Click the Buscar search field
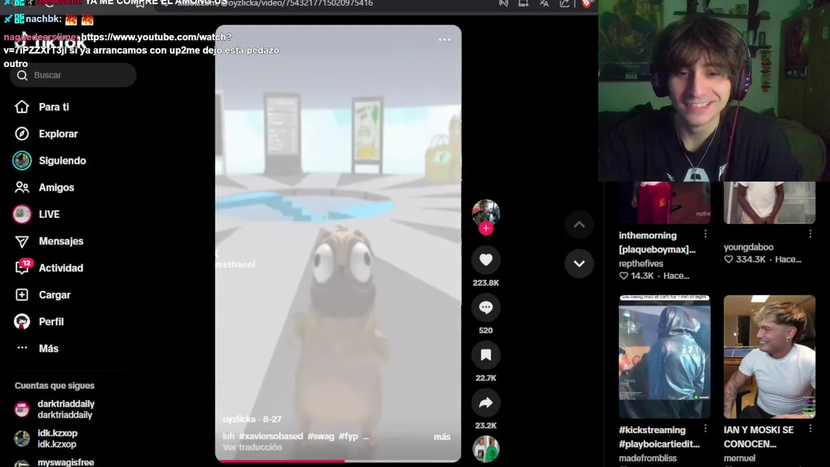Viewport: 830px width, 467px height. [73, 75]
